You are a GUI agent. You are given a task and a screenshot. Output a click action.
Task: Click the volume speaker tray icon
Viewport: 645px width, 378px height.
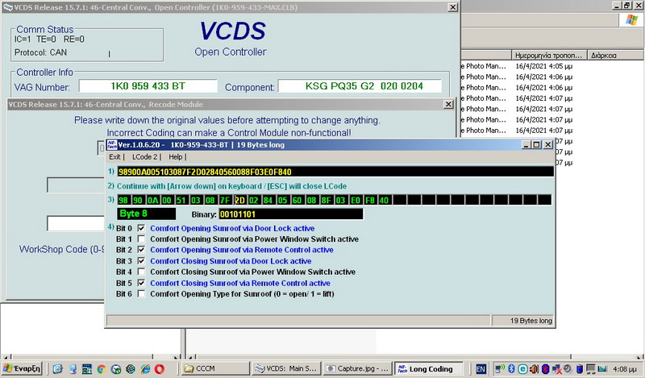534,369
